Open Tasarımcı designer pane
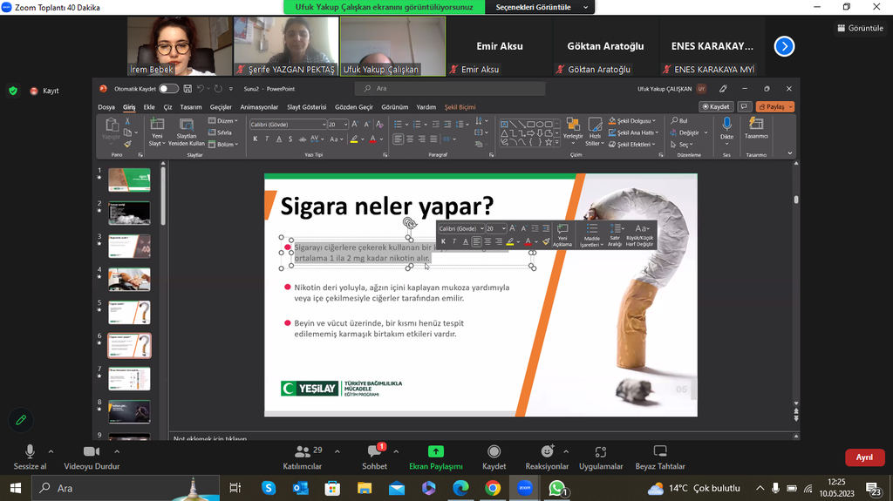This screenshot has width=893, height=501. [x=756, y=129]
